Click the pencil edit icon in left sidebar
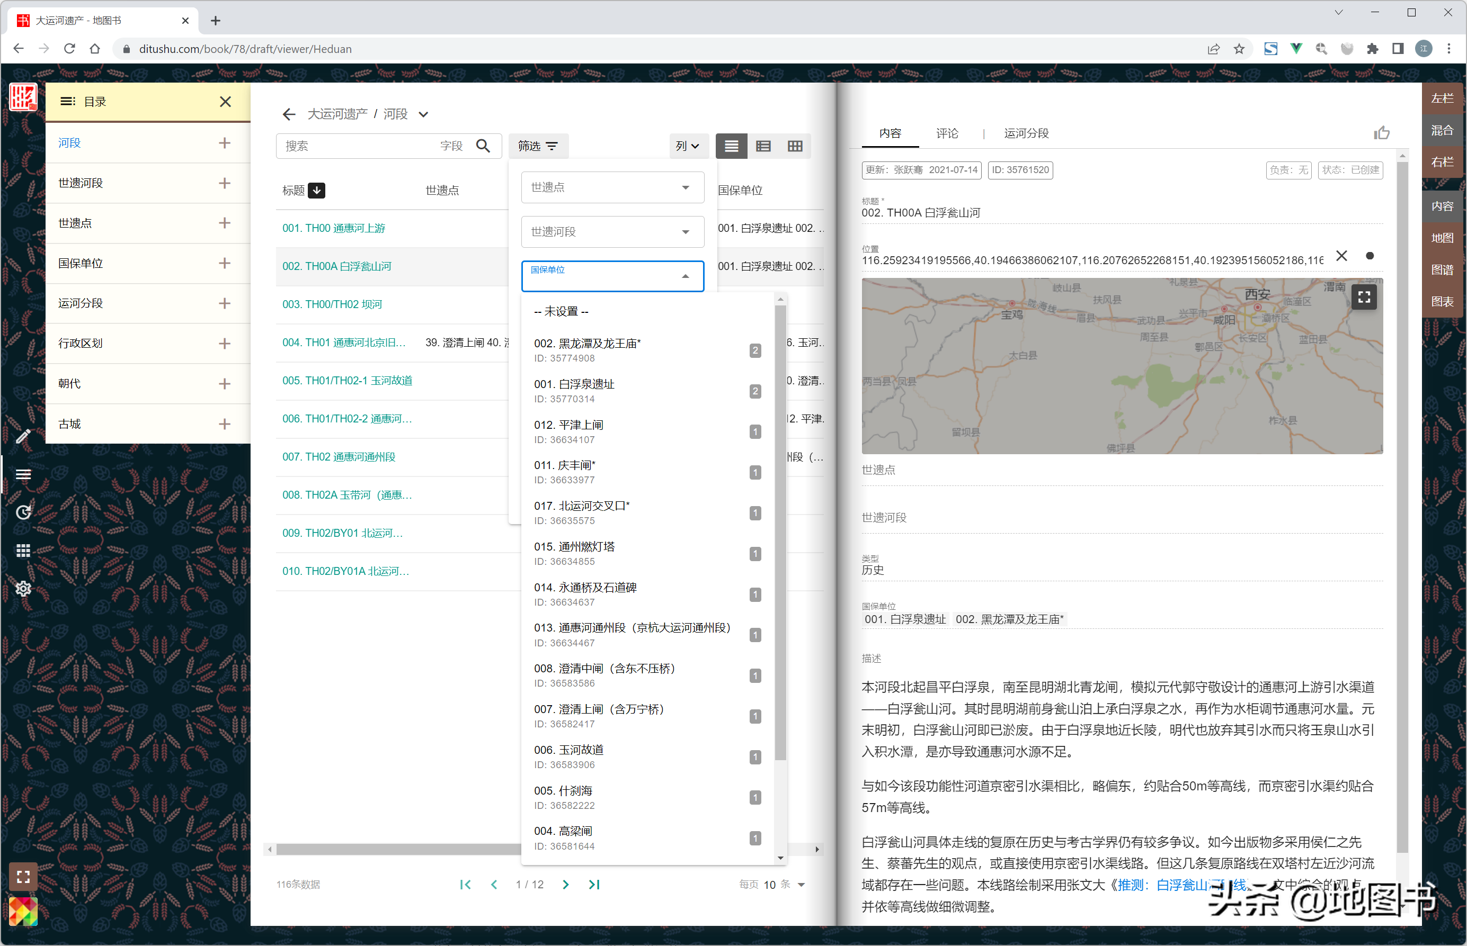1467x946 pixels. [x=23, y=436]
